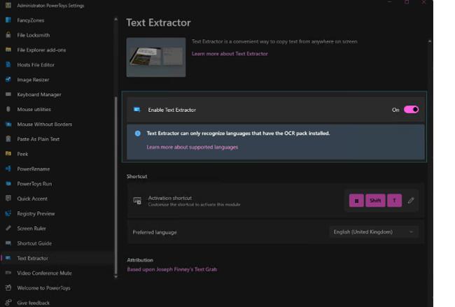Open the Image Resizer icon

pyautogui.click(x=8, y=80)
